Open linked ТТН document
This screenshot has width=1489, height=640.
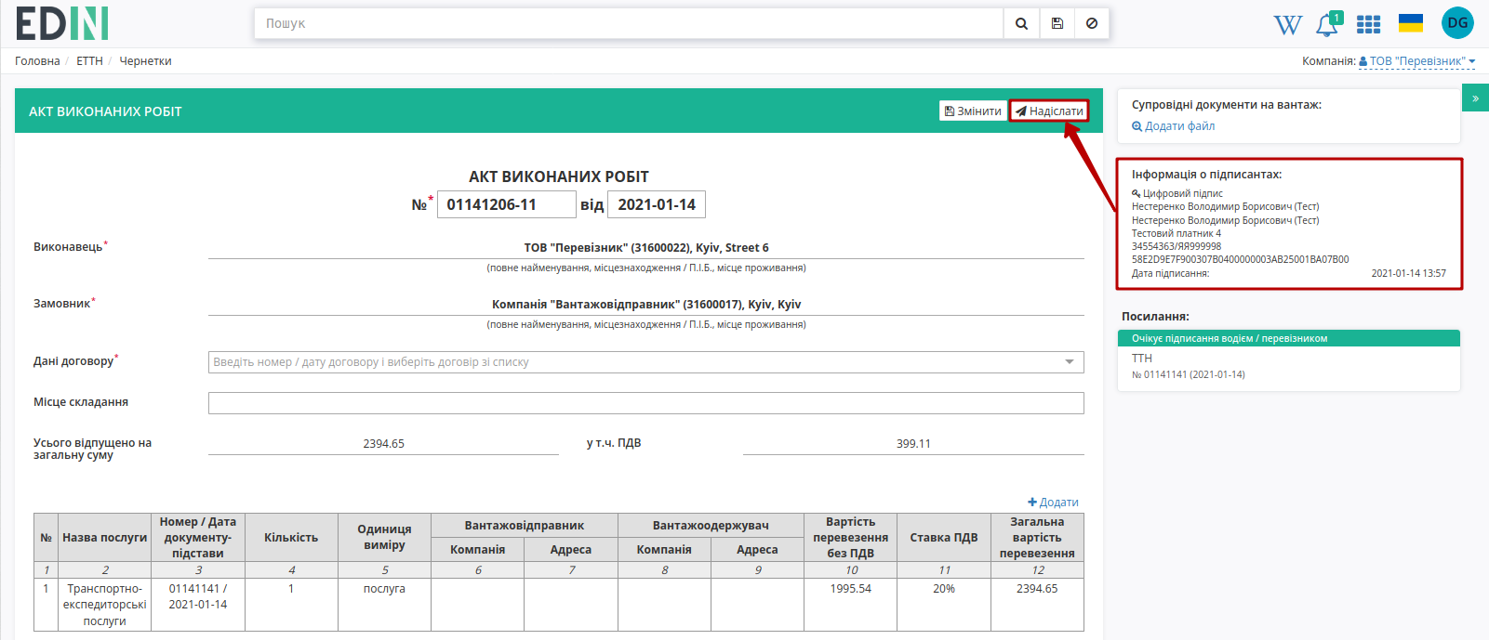pyautogui.click(x=1142, y=359)
